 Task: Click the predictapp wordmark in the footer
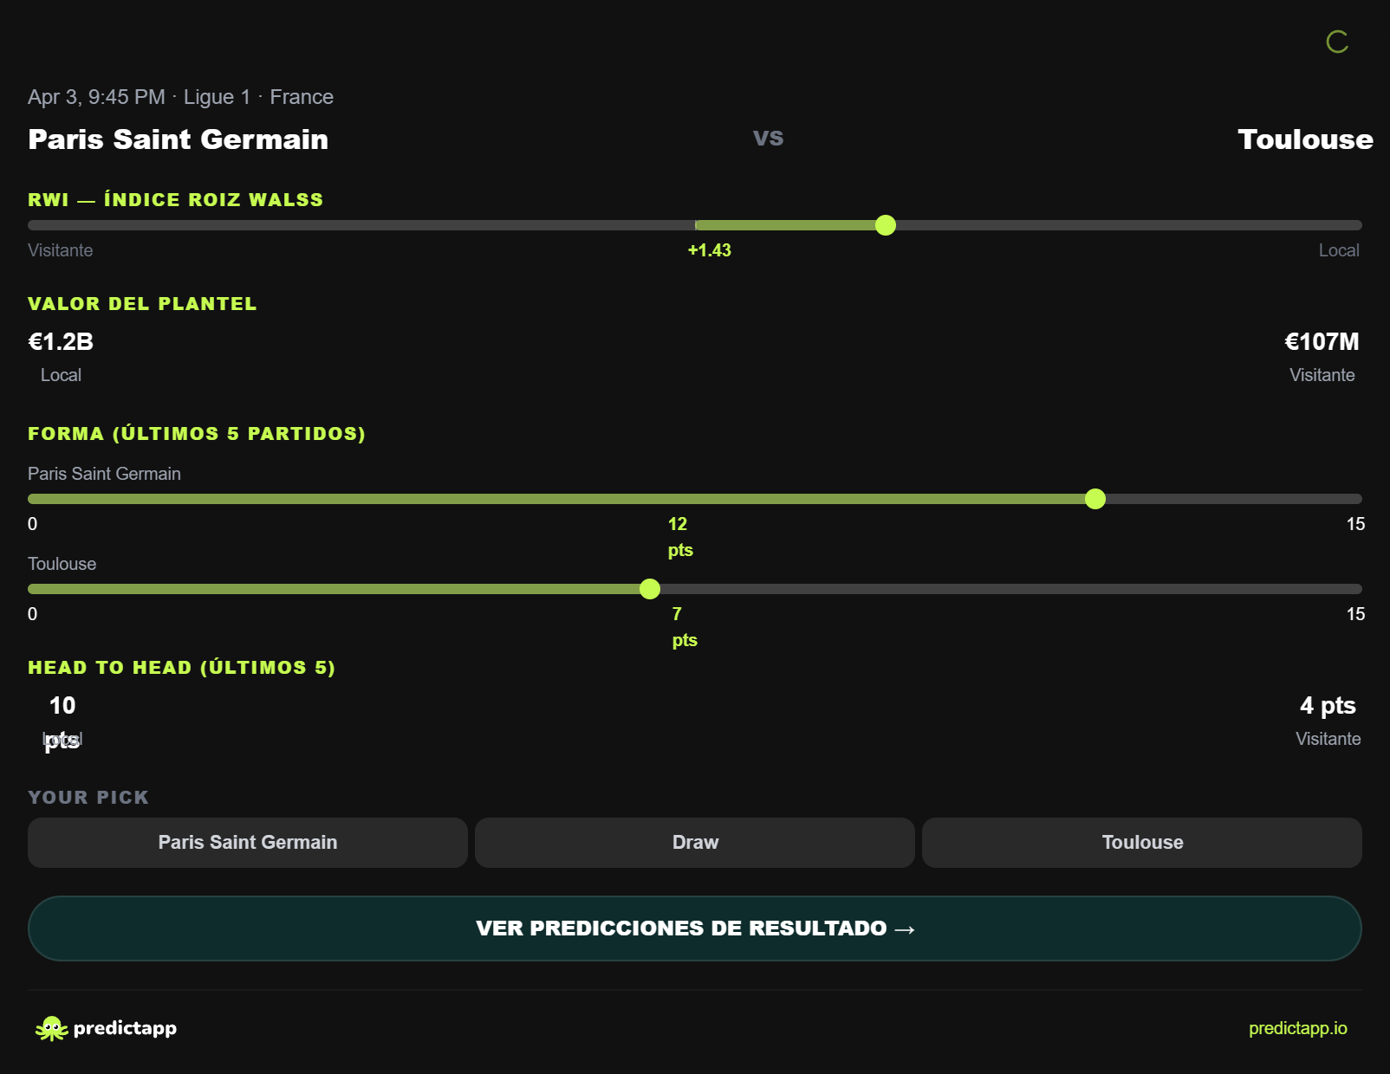[x=124, y=1028]
